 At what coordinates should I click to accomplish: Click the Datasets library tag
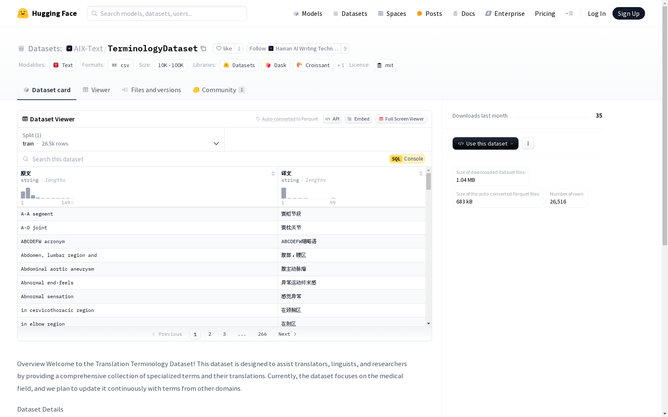click(239, 65)
